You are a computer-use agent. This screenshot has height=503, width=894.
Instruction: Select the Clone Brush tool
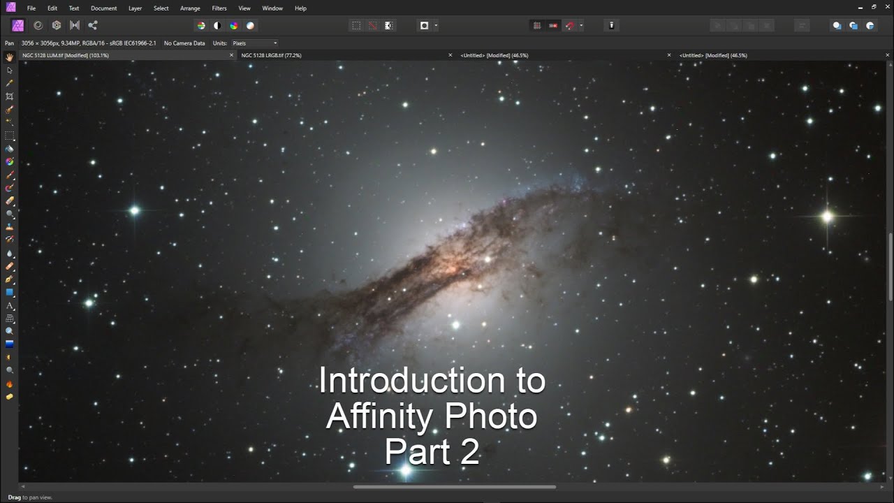10,227
